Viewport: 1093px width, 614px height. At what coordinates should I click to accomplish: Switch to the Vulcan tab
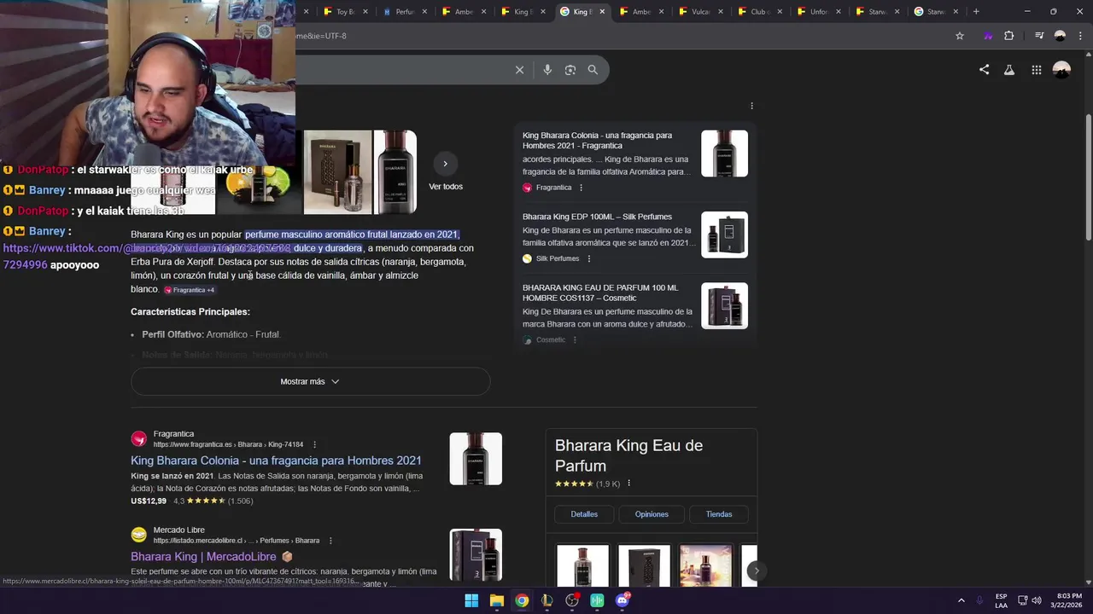(700, 12)
